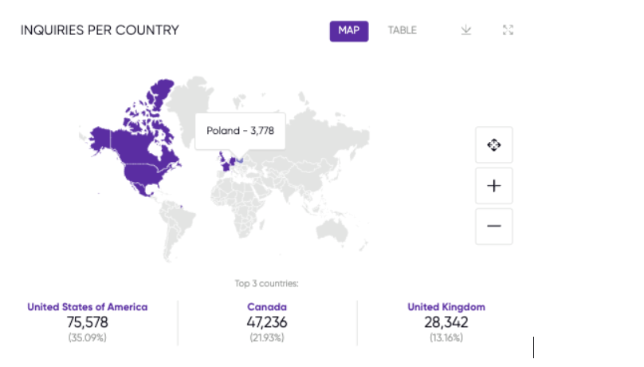Click the INQUIRIES PER COUNTRY heading

pyautogui.click(x=100, y=30)
